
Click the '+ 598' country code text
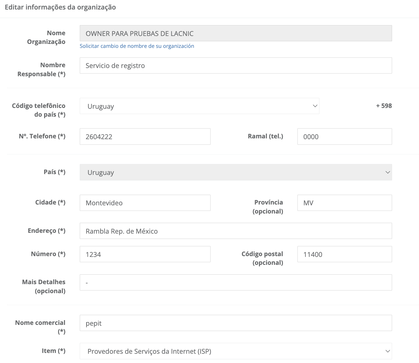pyautogui.click(x=384, y=106)
